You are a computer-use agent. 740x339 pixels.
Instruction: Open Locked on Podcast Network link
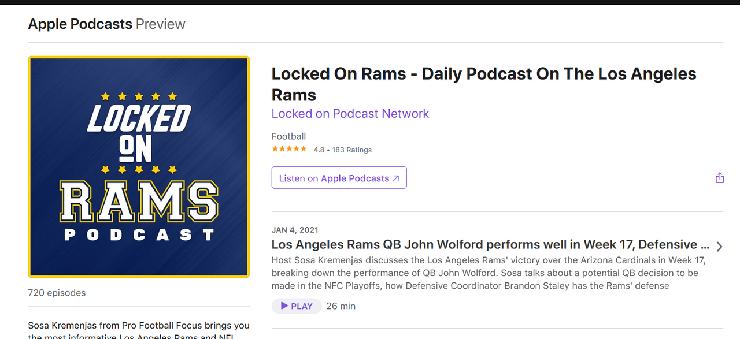tap(350, 114)
